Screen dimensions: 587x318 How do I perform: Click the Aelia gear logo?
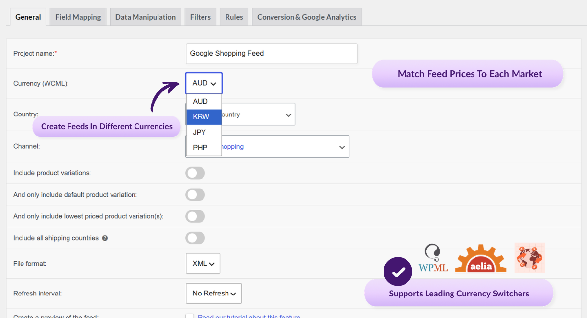pos(481,259)
